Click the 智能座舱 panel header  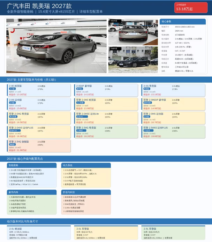tap(32, 165)
